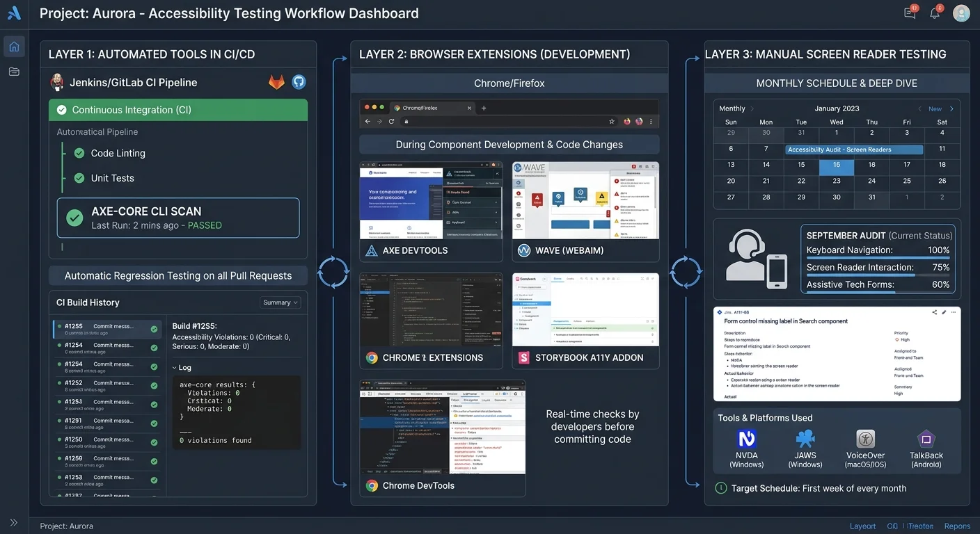Expand the sidebar with the double-chevron icon
Image resolution: width=980 pixels, height=534 pixels.
(14, 522)
